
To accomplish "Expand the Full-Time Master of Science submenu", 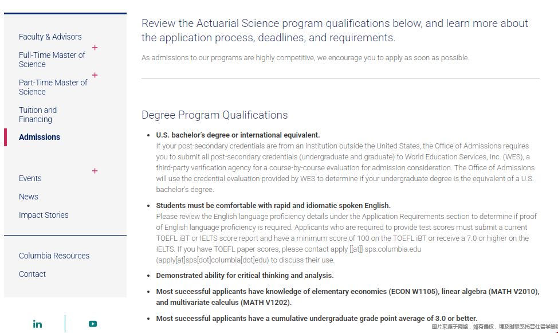I will 95,48.
